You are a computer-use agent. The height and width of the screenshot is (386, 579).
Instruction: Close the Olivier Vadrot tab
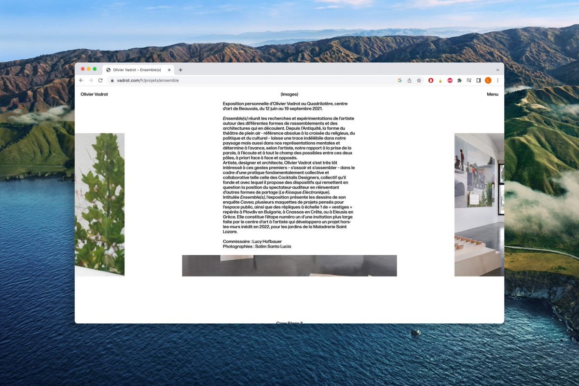click(169, 70)
